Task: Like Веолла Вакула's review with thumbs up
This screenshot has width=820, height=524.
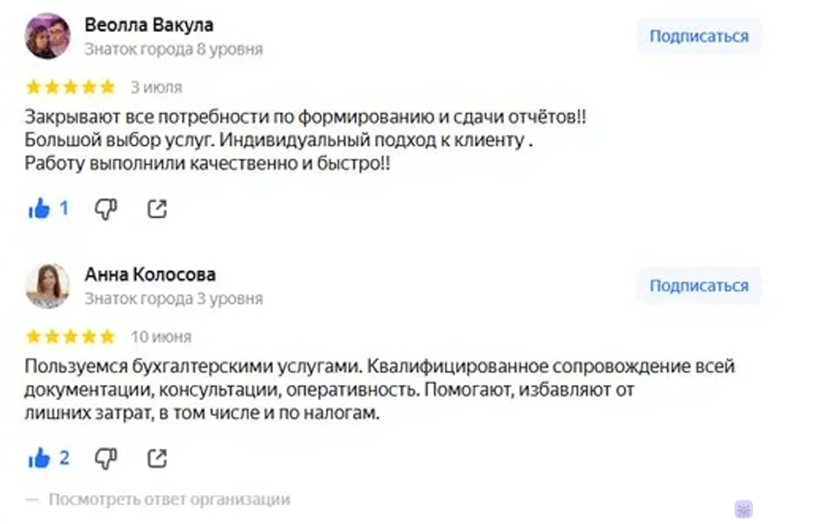Action: (39, 209)
